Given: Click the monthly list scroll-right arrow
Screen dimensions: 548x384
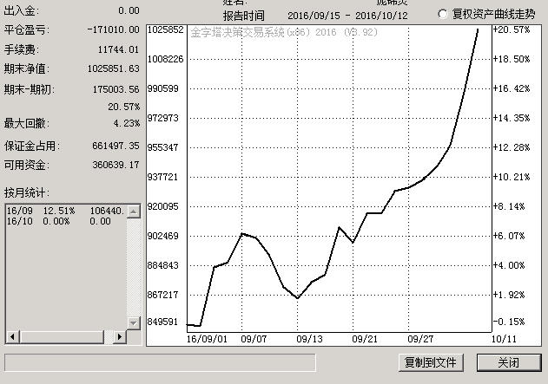Looking at the screenshot, I should click(120, 335).
